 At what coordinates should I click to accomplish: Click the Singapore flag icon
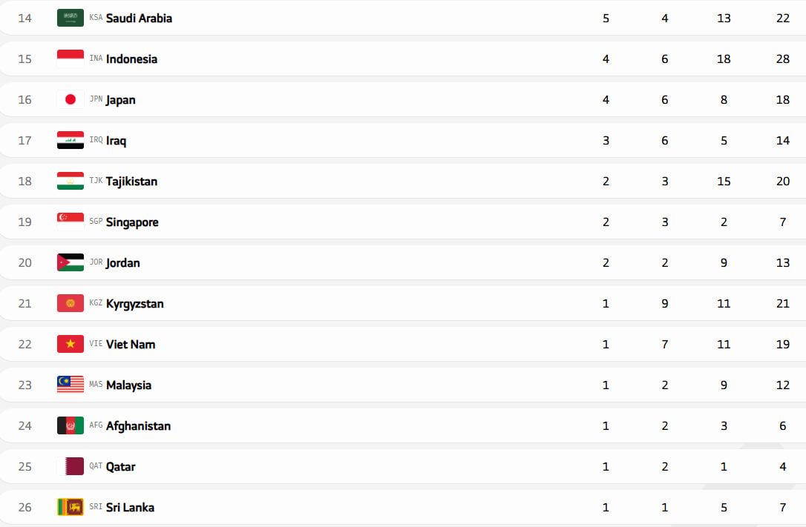click(71, 222)
